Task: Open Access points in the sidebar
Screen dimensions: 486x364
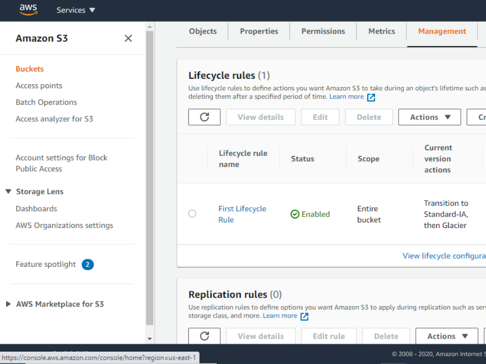Action: tap(39, 86)
